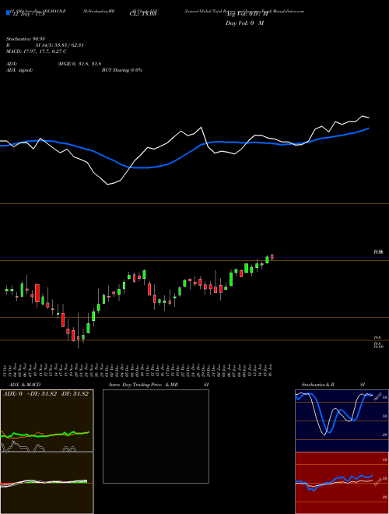Click the 'CL: 18.03' closing price label
389x514 pixels.
(x=143, y=13)
